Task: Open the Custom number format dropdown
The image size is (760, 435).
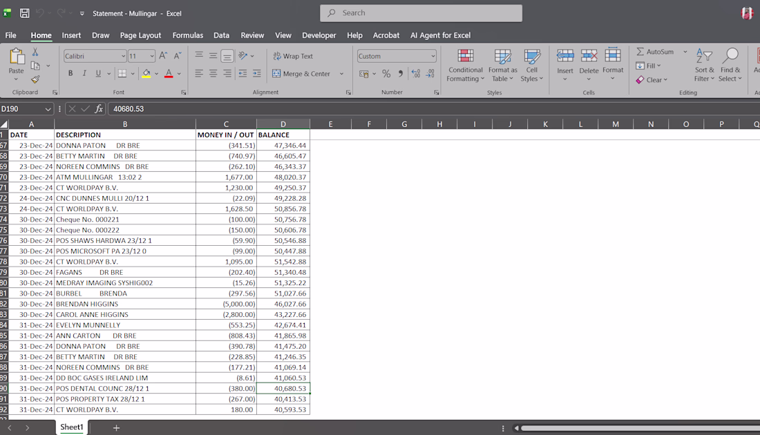Action: [433, 57]
